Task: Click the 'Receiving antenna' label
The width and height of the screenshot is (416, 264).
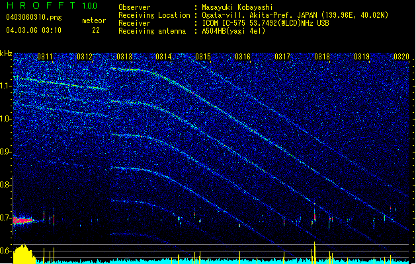Action: 152,31
